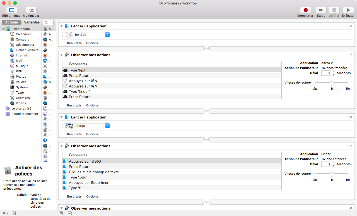
Task: Click the library search field
Action: tap(49, 22)
